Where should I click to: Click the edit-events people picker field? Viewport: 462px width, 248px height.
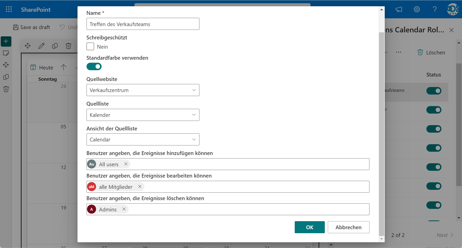coord(228,187)
